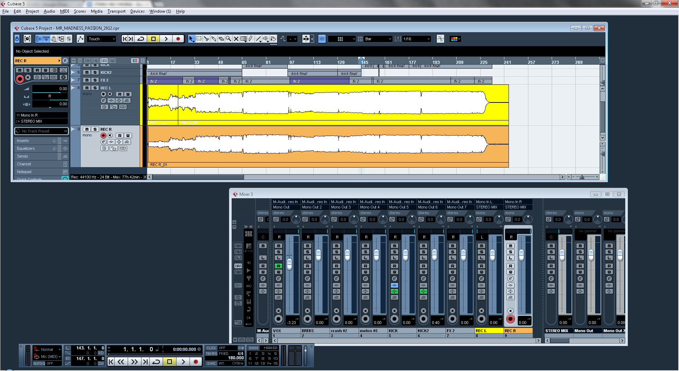Image resolution: width=679 pixels, height=371 pixels.
Task: Open the Bar grid type dropdown
Action: coord(378,39)
